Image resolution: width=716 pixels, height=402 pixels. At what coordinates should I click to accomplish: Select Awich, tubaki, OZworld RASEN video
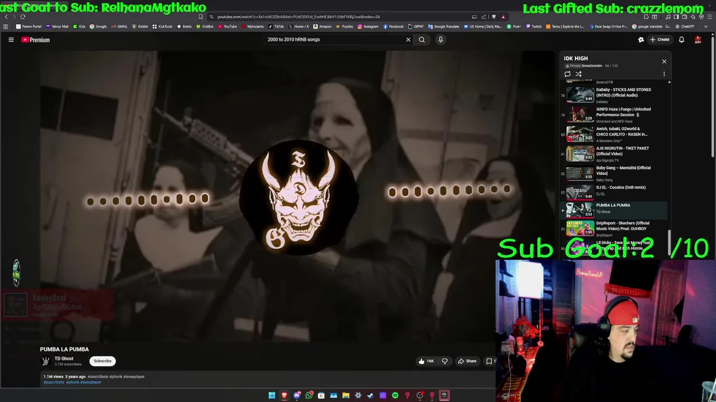(x=614, y=134)
